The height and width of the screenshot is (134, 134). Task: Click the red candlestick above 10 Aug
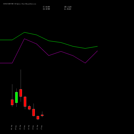point(21,93)
